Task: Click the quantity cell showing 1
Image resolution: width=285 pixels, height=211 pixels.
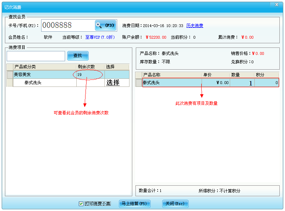Action: 242,83
